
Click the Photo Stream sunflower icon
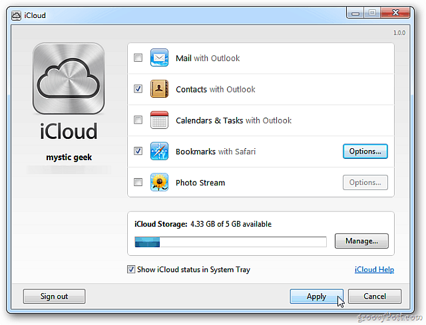[159, 182]
